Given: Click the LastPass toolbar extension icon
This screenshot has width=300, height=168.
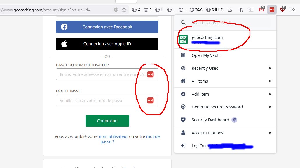Looking at the screenshot, I should pos(272,10).
